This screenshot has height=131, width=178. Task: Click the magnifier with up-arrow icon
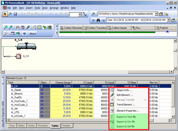click(11, 27)
